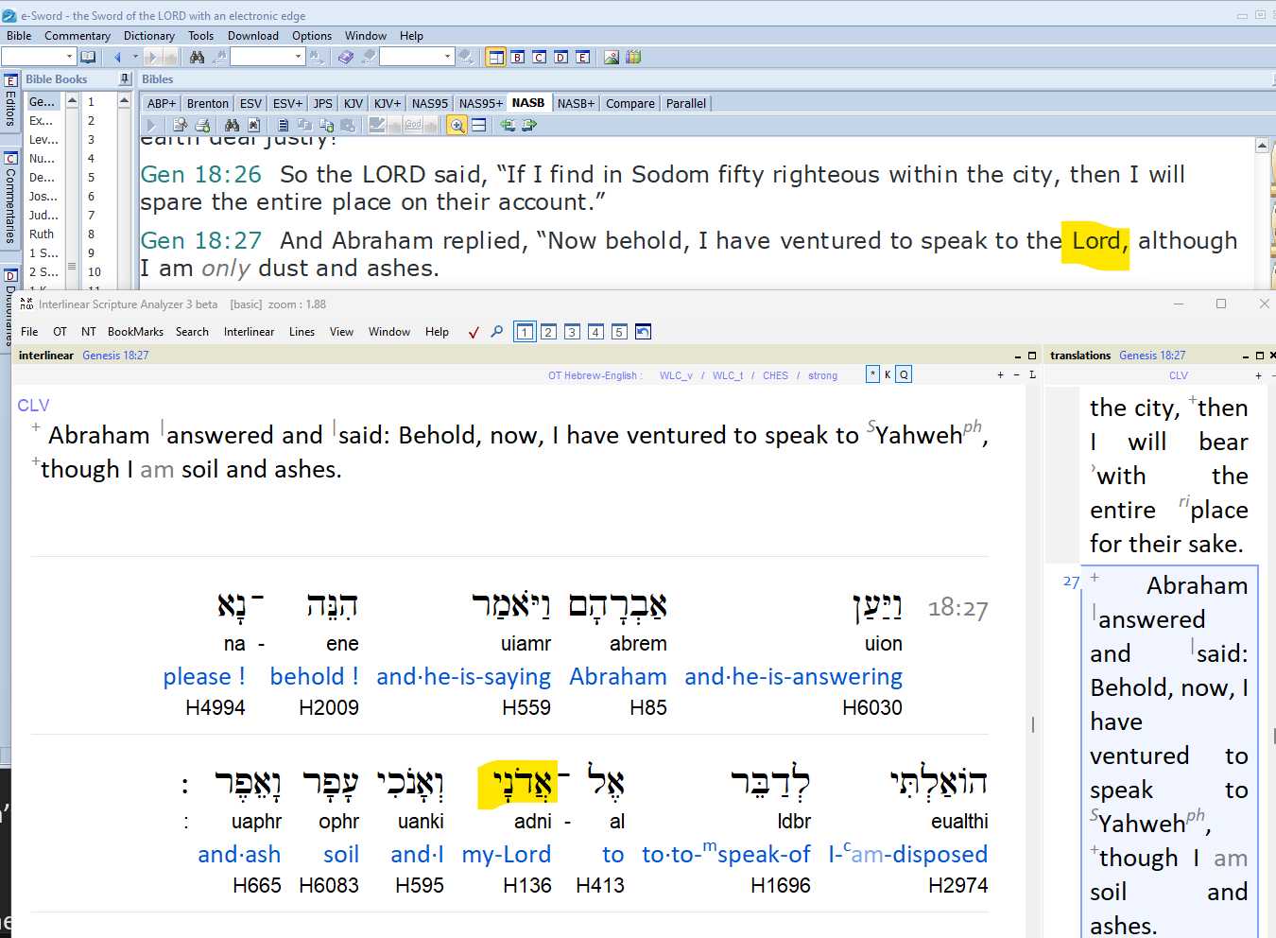Open the dropdown arrow beside the back button
1276x938 pixels.
(x=135, y=57)
